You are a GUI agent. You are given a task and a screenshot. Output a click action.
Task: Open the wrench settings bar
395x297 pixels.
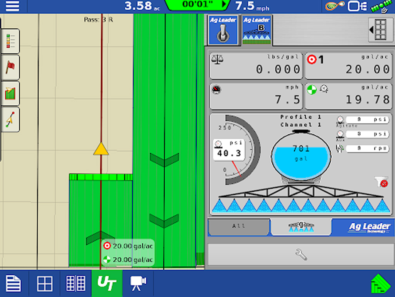pyautogui.click(x=301, y=254)
